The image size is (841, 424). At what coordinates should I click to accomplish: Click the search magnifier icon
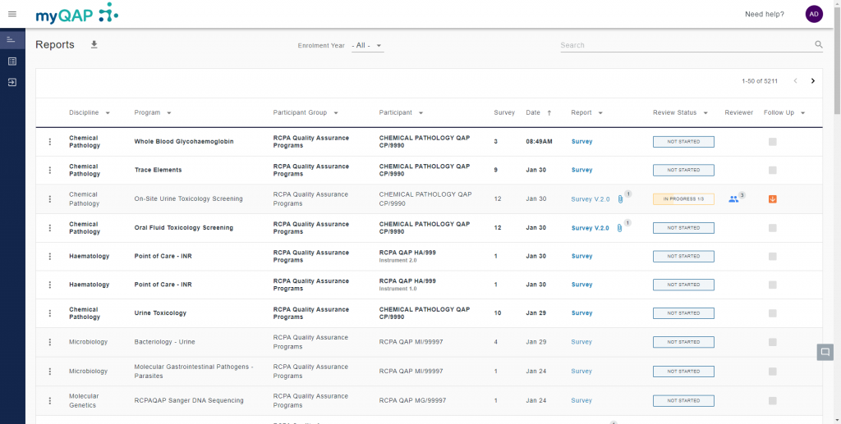point(819,44)
